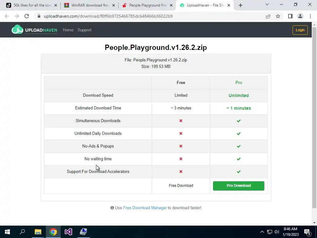Open the notification center icon
The height and width of the screenshot is (238, 317).
point(307,232)
